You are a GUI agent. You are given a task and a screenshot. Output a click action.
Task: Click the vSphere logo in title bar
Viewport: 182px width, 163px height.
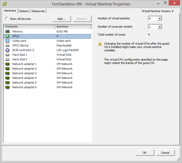[5, 4]
